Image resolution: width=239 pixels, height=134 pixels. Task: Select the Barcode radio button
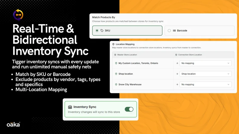click(169, 31)
